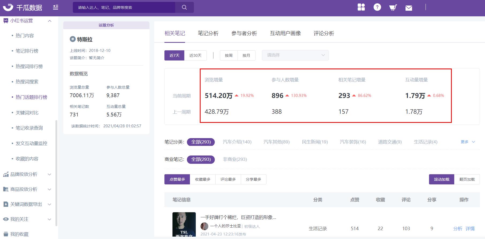This screenshot has width=485, height=239.
Task: Click the search magnifier button
Action: pos(184,7)
